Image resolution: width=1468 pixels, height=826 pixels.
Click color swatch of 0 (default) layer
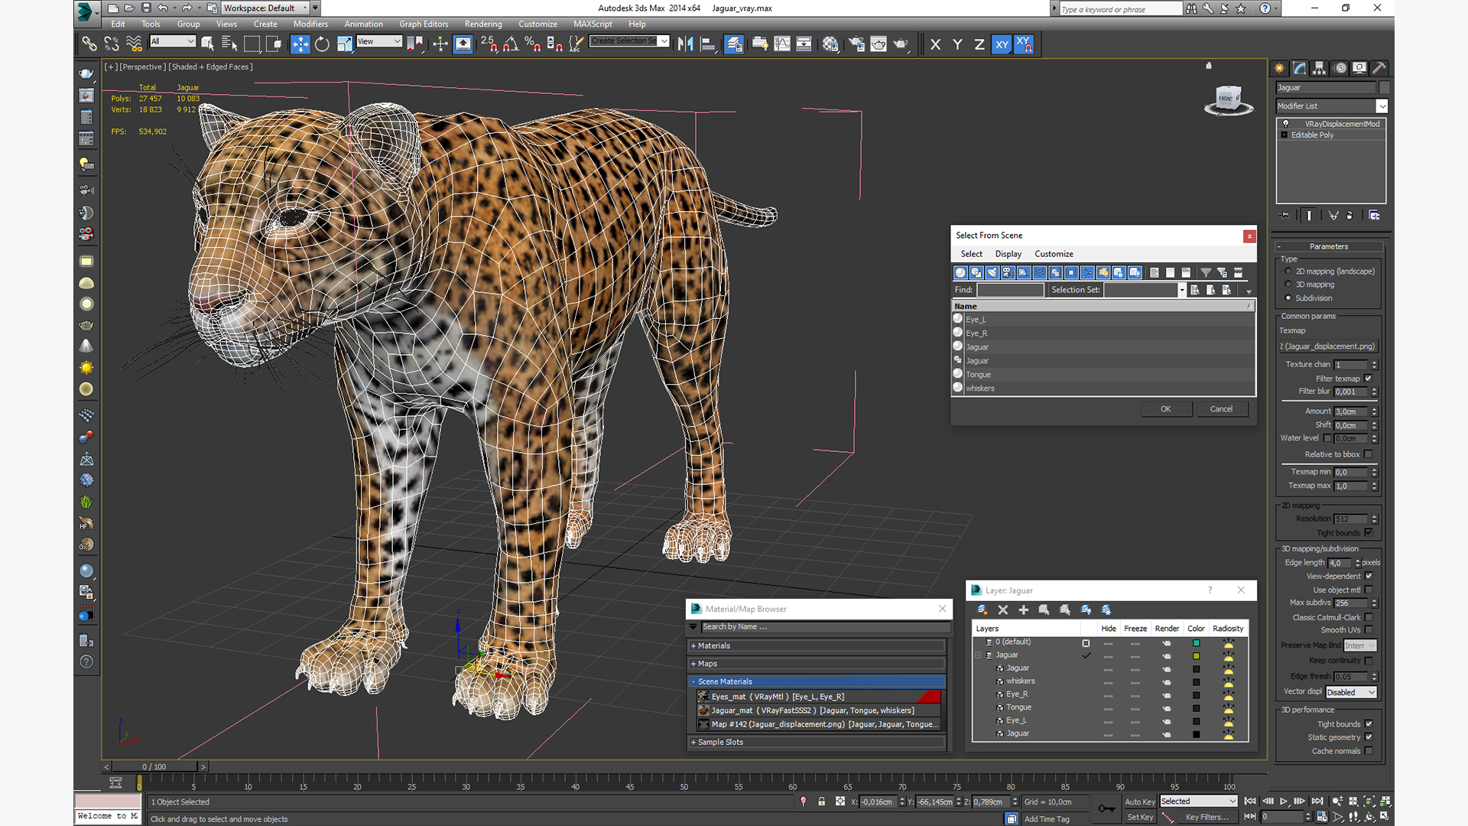click(x=1196, y=643)
